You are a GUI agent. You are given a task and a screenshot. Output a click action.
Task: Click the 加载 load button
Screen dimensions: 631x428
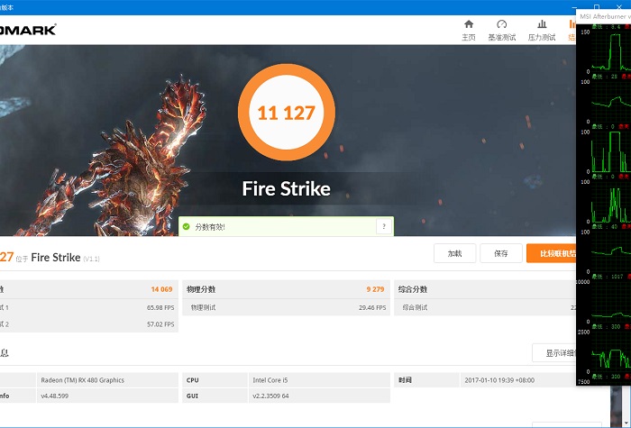pos(454,253)
